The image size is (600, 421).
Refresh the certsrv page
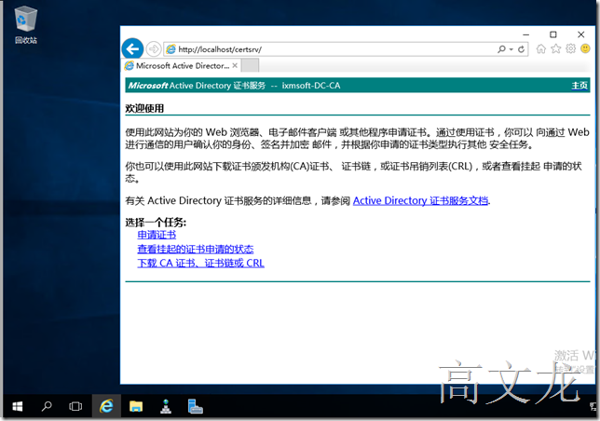pyautogui.click(x=521, y=49)
